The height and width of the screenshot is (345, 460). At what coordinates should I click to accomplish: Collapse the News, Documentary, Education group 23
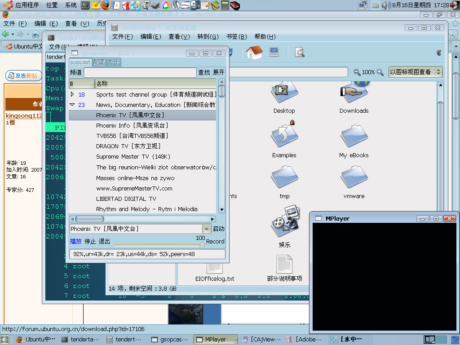point(72,105)
